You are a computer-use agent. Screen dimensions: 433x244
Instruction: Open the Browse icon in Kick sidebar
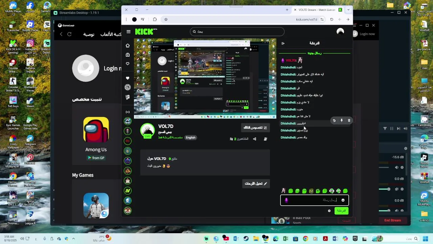point(128,55)
